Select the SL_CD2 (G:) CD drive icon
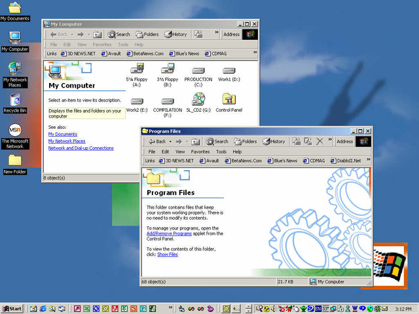The width and height of the screenshot is (419, 314). coord(198,99)
